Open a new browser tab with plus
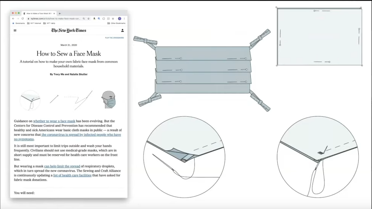 tap(60, 13)
